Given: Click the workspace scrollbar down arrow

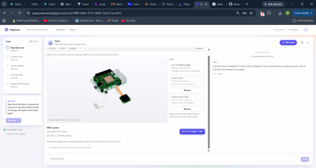Looking at the screenshot, I should pos(209,151).
